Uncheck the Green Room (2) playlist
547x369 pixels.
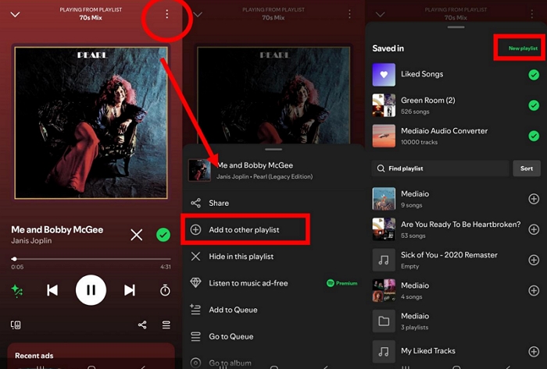[x=534, y=105]
